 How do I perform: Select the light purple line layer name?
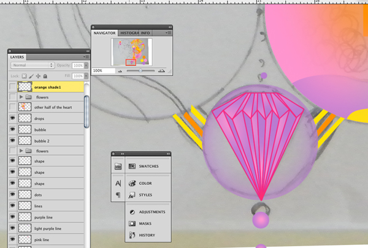[x=48, y=228]
